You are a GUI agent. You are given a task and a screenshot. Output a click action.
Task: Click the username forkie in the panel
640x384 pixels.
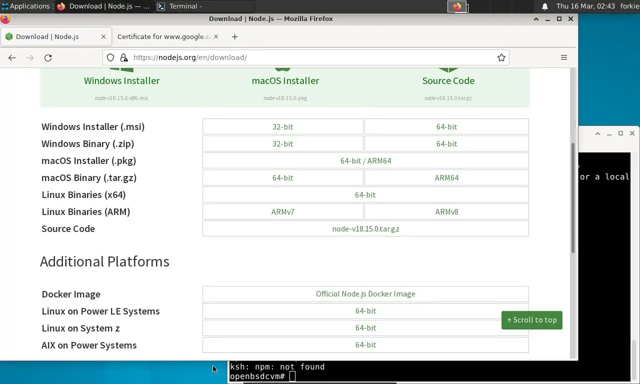pyautogui.click(x=629, y=6)
